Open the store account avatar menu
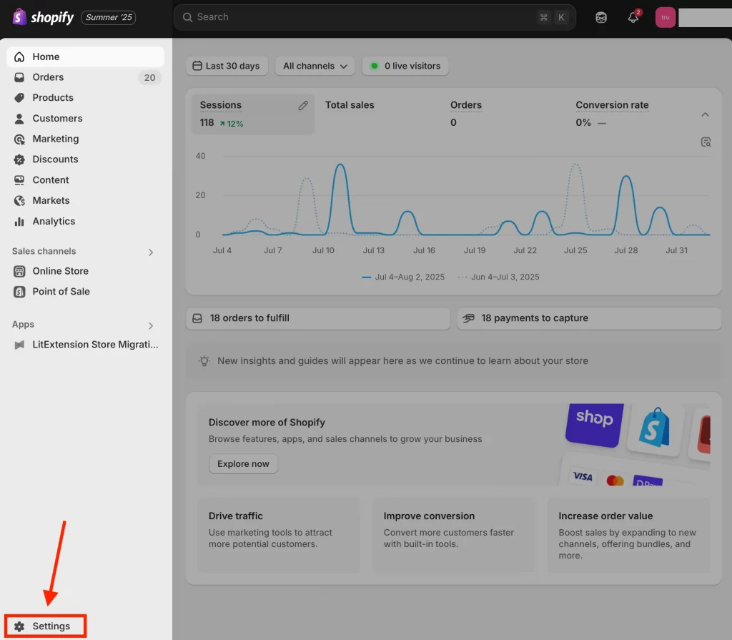This screenshot has width=732, height=640. pyautogui.click(x=666, y=17)
